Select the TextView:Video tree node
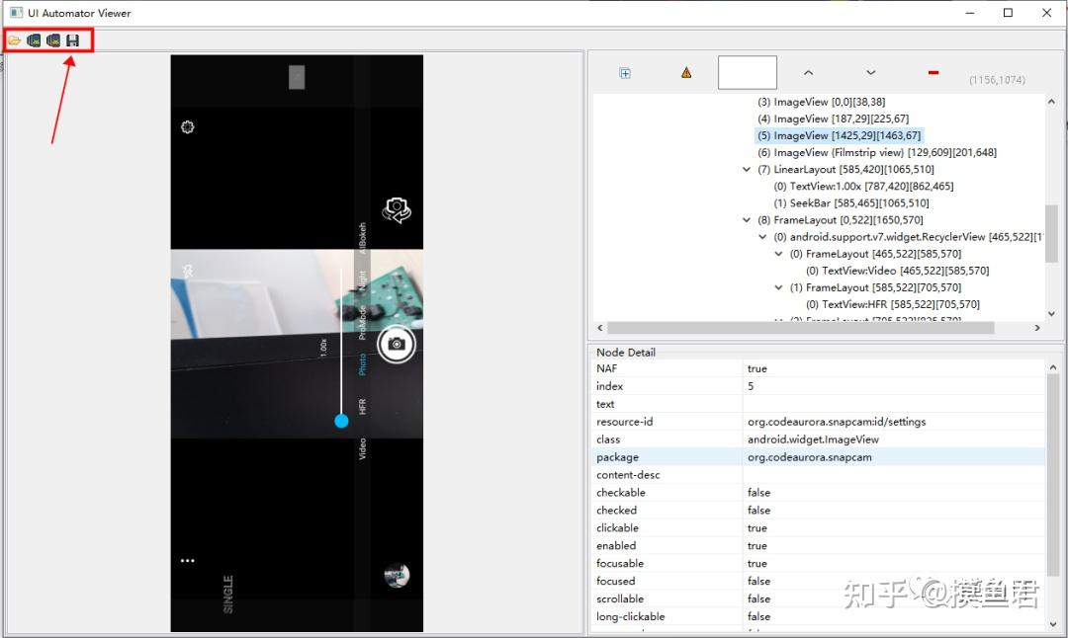 [x=897, y=271]
